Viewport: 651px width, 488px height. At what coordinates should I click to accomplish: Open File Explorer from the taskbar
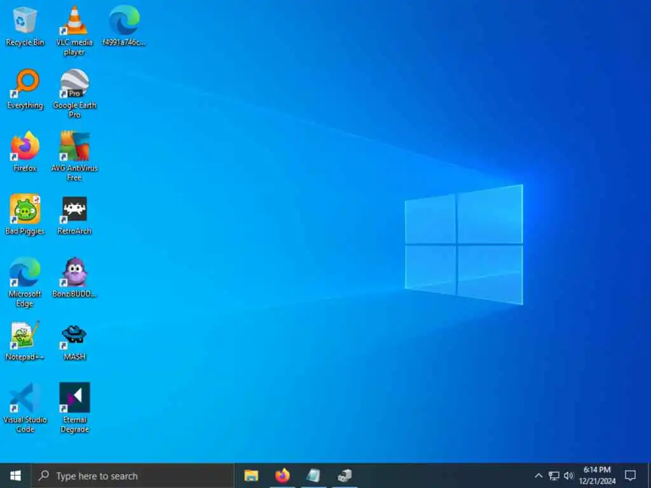(251, 475)
